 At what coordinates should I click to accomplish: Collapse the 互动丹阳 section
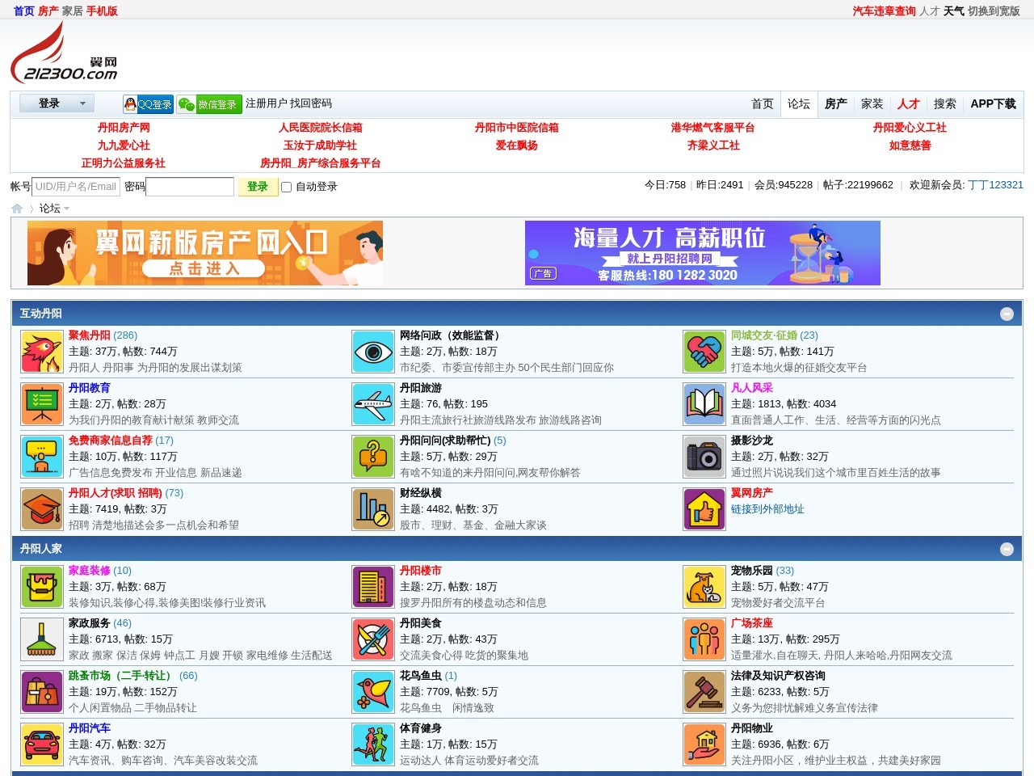pyautogui.click(x=1007, y=314)
